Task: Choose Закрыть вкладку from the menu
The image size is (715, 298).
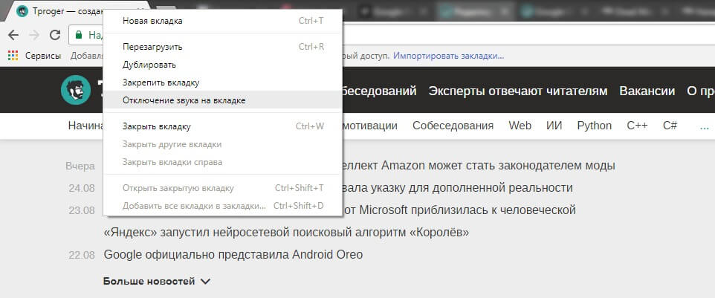Action: click(156, 126)
